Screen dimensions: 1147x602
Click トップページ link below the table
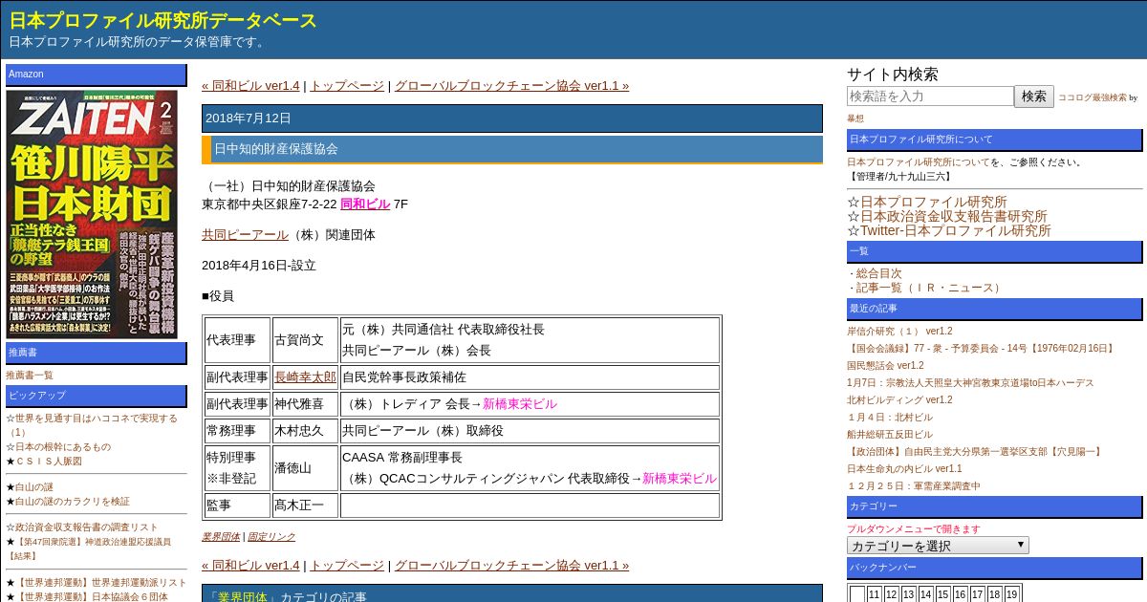tap(347, 566)
